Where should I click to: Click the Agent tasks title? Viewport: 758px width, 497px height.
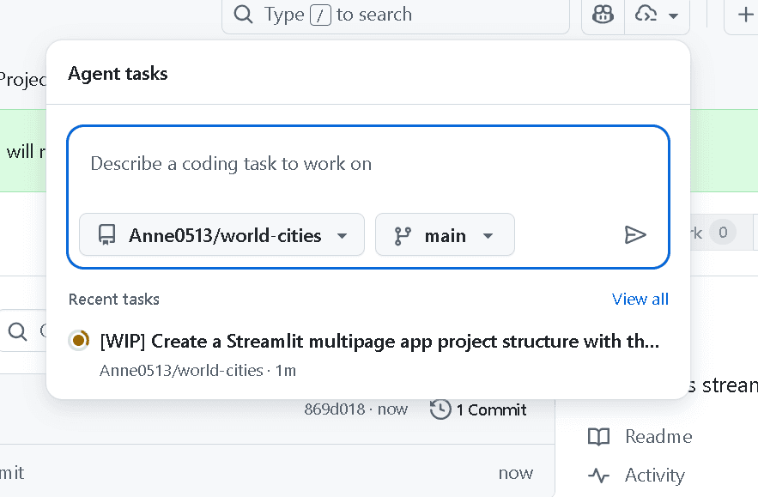pos(118,74)
